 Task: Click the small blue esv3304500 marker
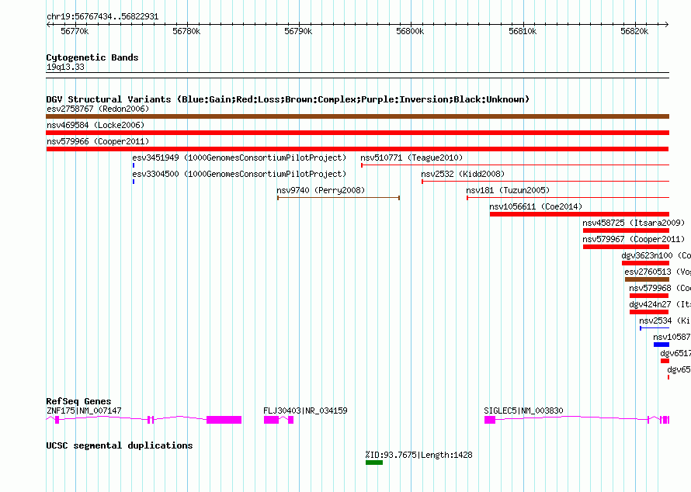[134, 182]
